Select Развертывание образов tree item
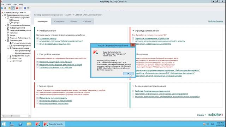 pos(23,51)
